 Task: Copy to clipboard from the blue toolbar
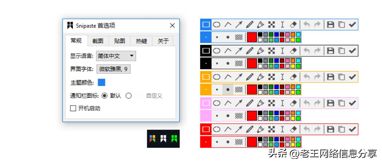point(341,25)
